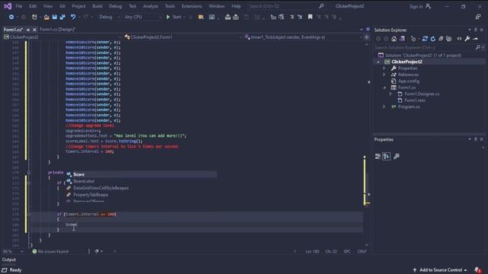Toggle Preview Selected Items in Solution Explorer
This screenshot has height=274, width=488.
click(x=475, y=39)
